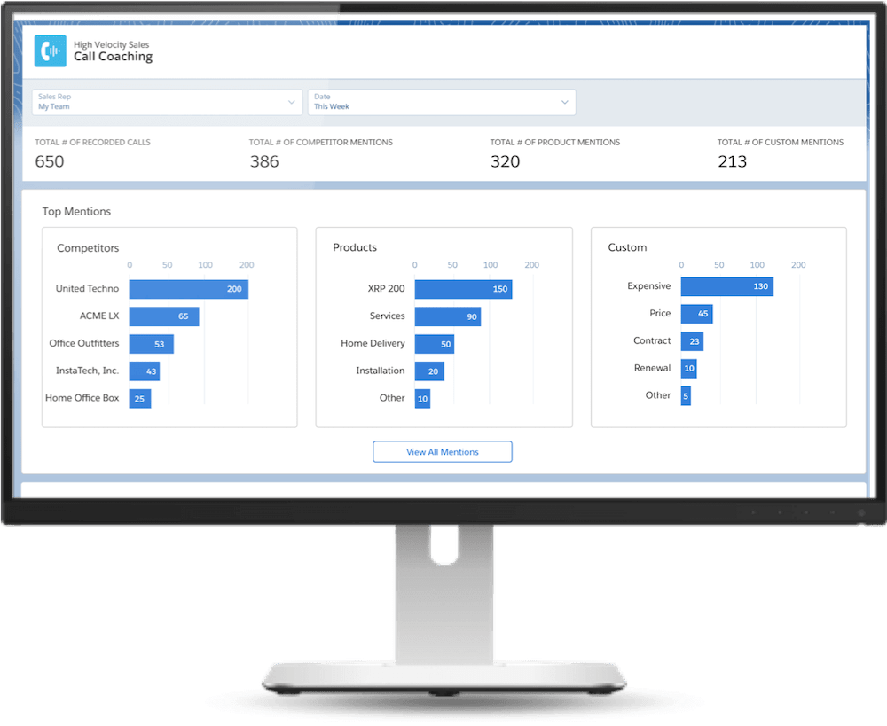The image size is (887, 726).
Task: Select the Renewal bar showing 10
Action: point(688,368)
